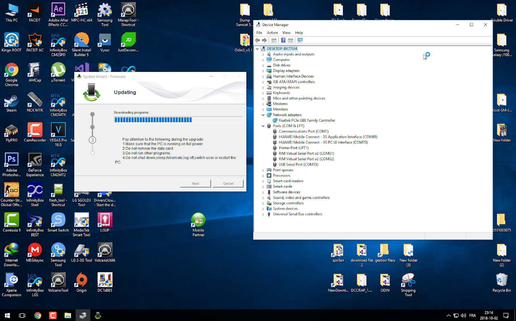Open Steam desktop shortcut

[x=12, y=103]
